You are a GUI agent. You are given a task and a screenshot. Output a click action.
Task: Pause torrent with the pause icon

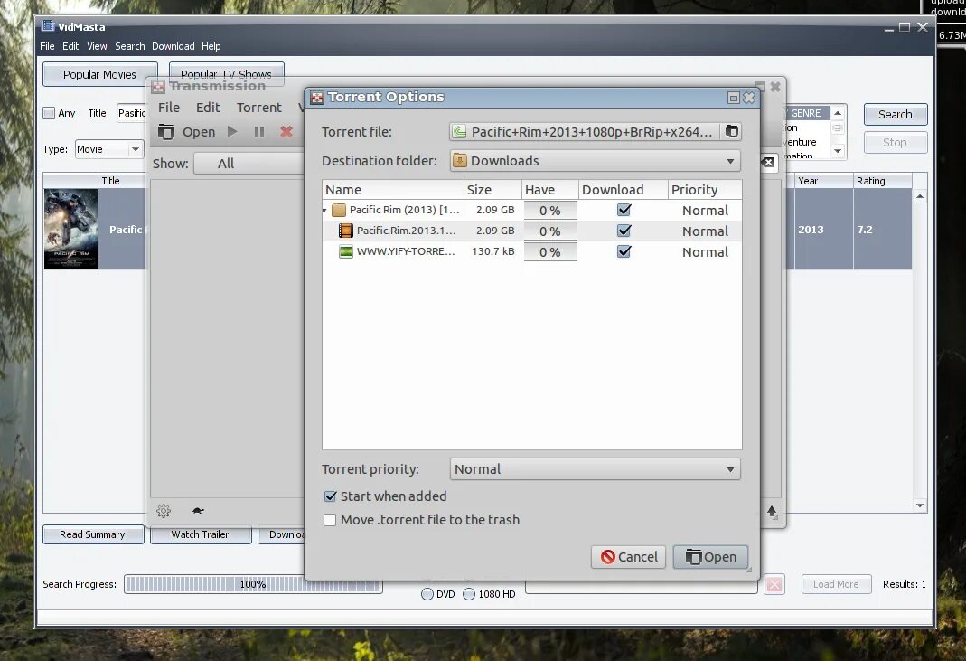tap(259, 132)
